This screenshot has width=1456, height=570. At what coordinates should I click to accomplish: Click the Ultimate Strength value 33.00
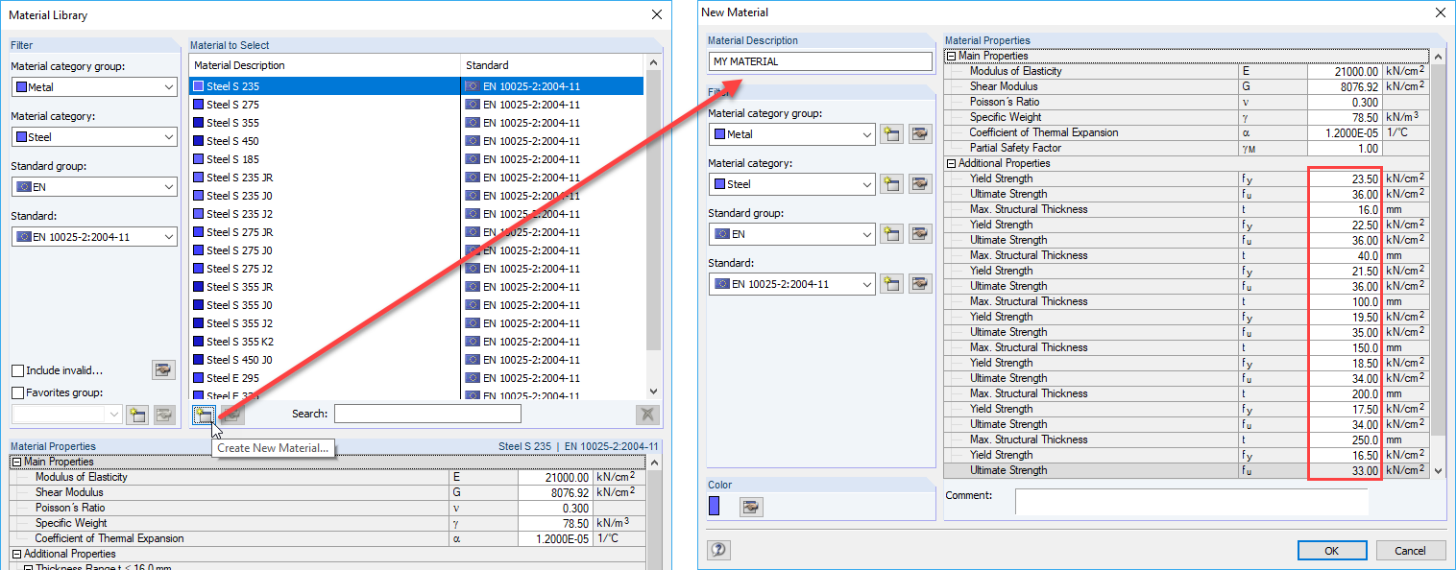[1345, 470]
